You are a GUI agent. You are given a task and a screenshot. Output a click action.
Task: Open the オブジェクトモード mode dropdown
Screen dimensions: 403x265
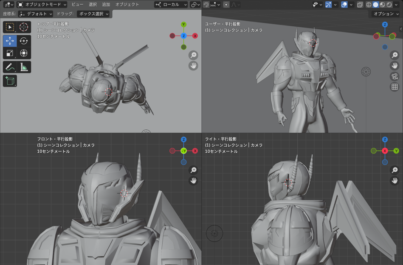tap(42, 5)
